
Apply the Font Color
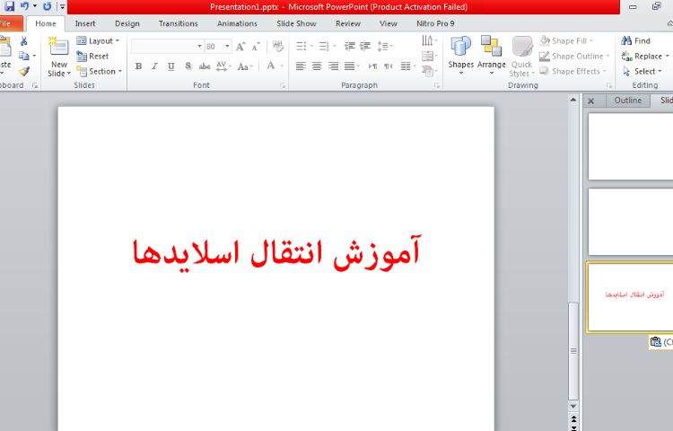pyautogui.click(x=270, y=66)
